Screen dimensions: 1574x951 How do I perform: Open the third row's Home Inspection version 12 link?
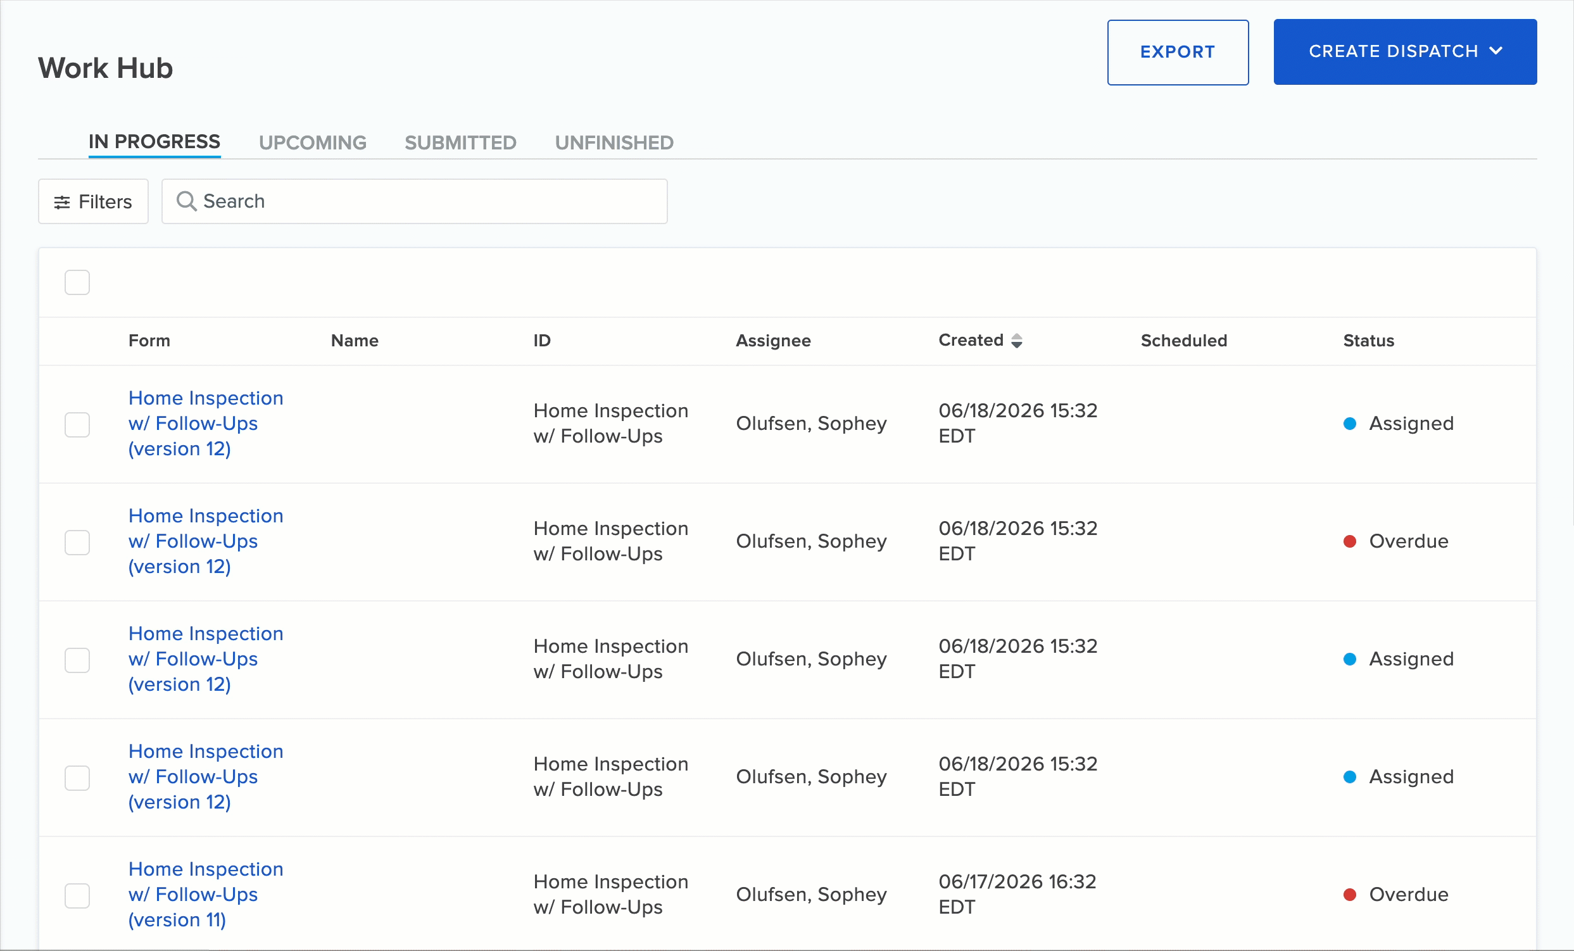click(206, 658)
